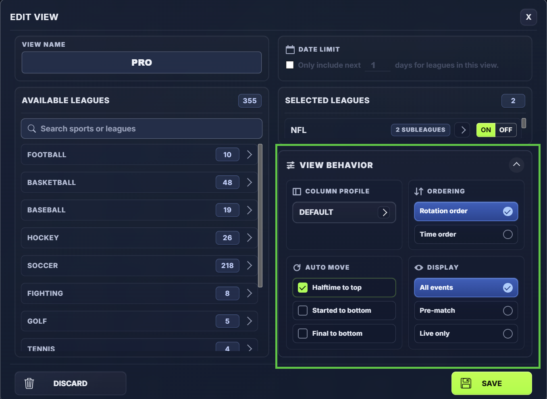
Task: Uncheck Halftime to top
Action: point(303,287)
